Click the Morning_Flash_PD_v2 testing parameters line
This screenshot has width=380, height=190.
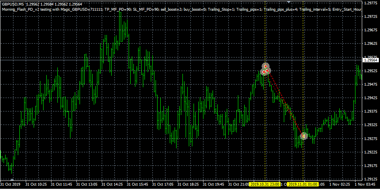pos(182,10)
